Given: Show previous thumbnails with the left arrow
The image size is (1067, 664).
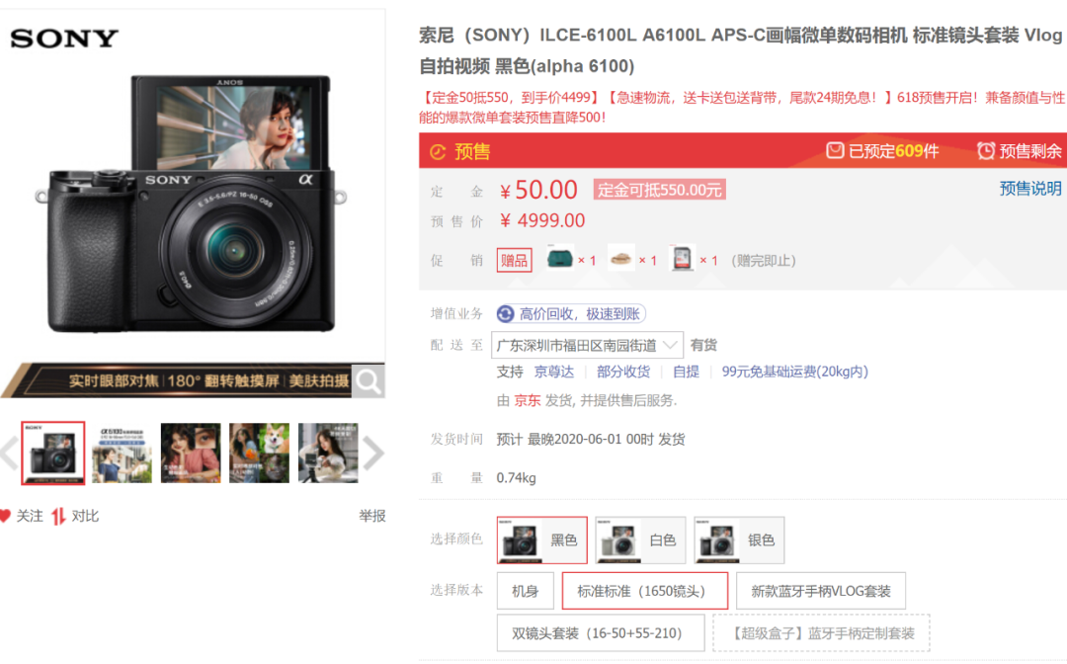Looking at the screenshot, I should coord(9,454).
